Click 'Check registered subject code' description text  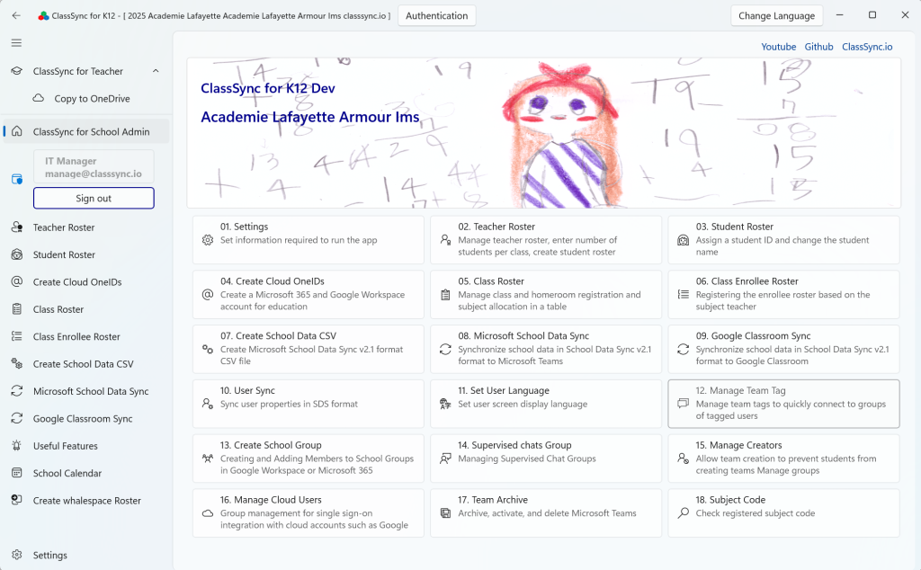click(x=756, y=513)
